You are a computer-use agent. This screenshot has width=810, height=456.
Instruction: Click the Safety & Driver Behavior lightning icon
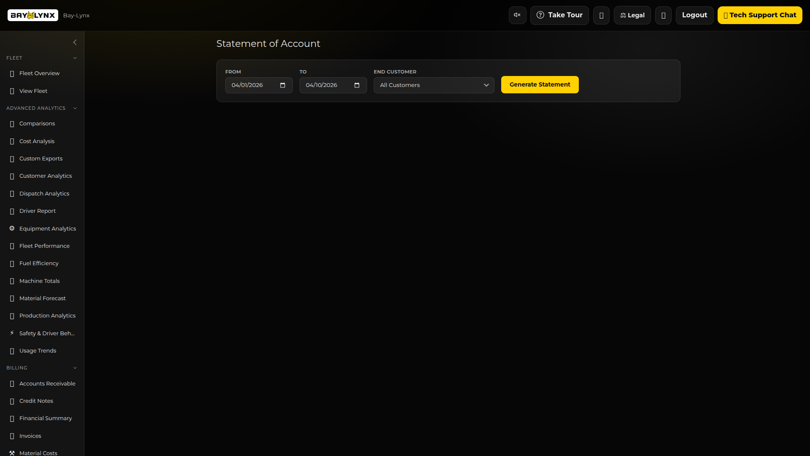12,333
